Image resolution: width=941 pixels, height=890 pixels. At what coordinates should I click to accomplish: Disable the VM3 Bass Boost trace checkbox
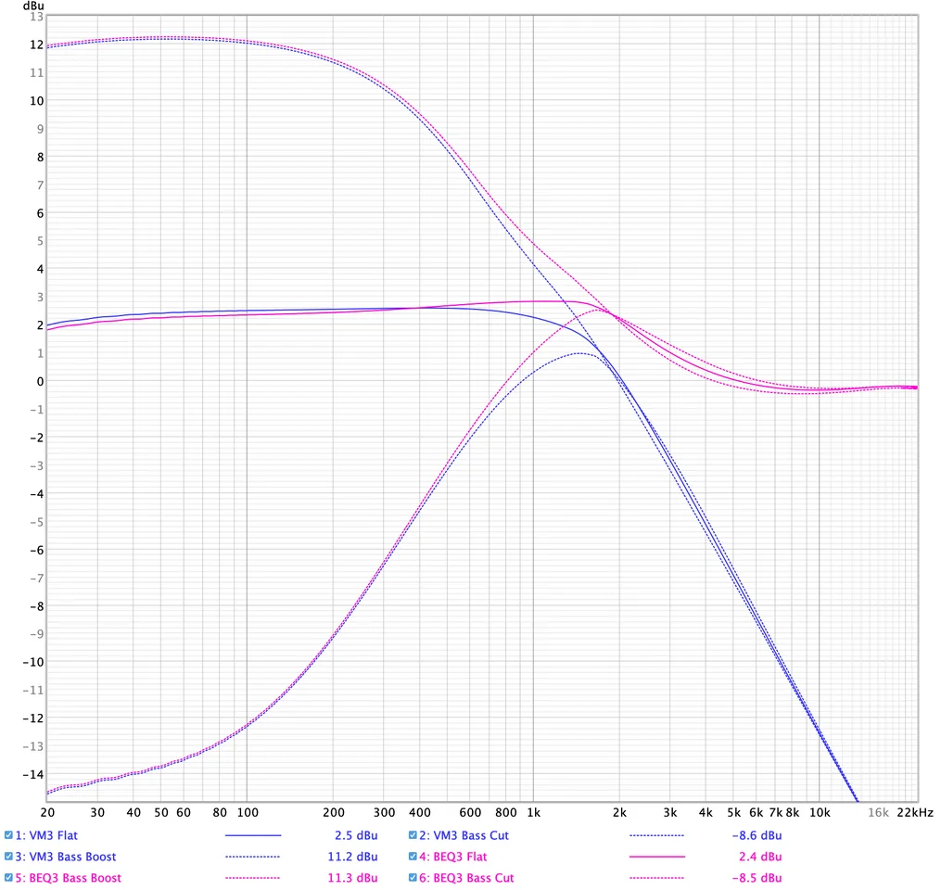click(9, 857)
